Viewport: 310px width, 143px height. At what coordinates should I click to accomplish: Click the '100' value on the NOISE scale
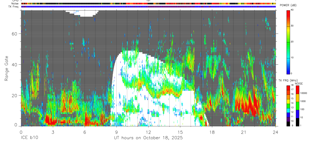(x=302, y=109)
